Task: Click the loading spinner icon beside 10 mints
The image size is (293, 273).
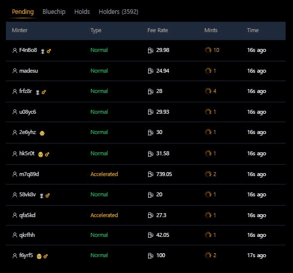Action: (x=208, y=50)
